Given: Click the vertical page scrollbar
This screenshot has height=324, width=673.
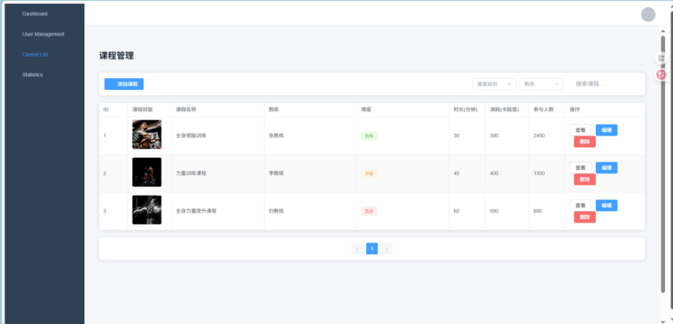Looking at the screenshot, I should (663, 164).
